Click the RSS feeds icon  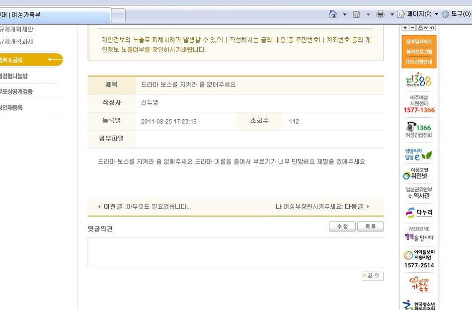tap(356, 14)
